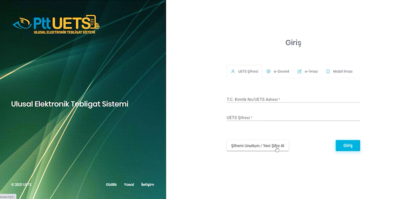Click the pen-edit icon beside e-imza
419x199 pixels.
click(x=300, y=71)
